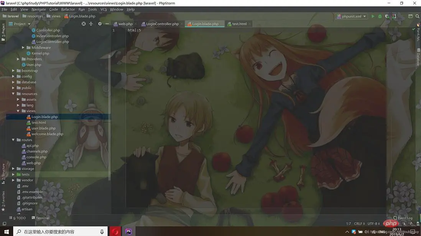Screen dimensions: 421x236
Task: Open welcome.blade.php in the project tree
Action: 47,134
